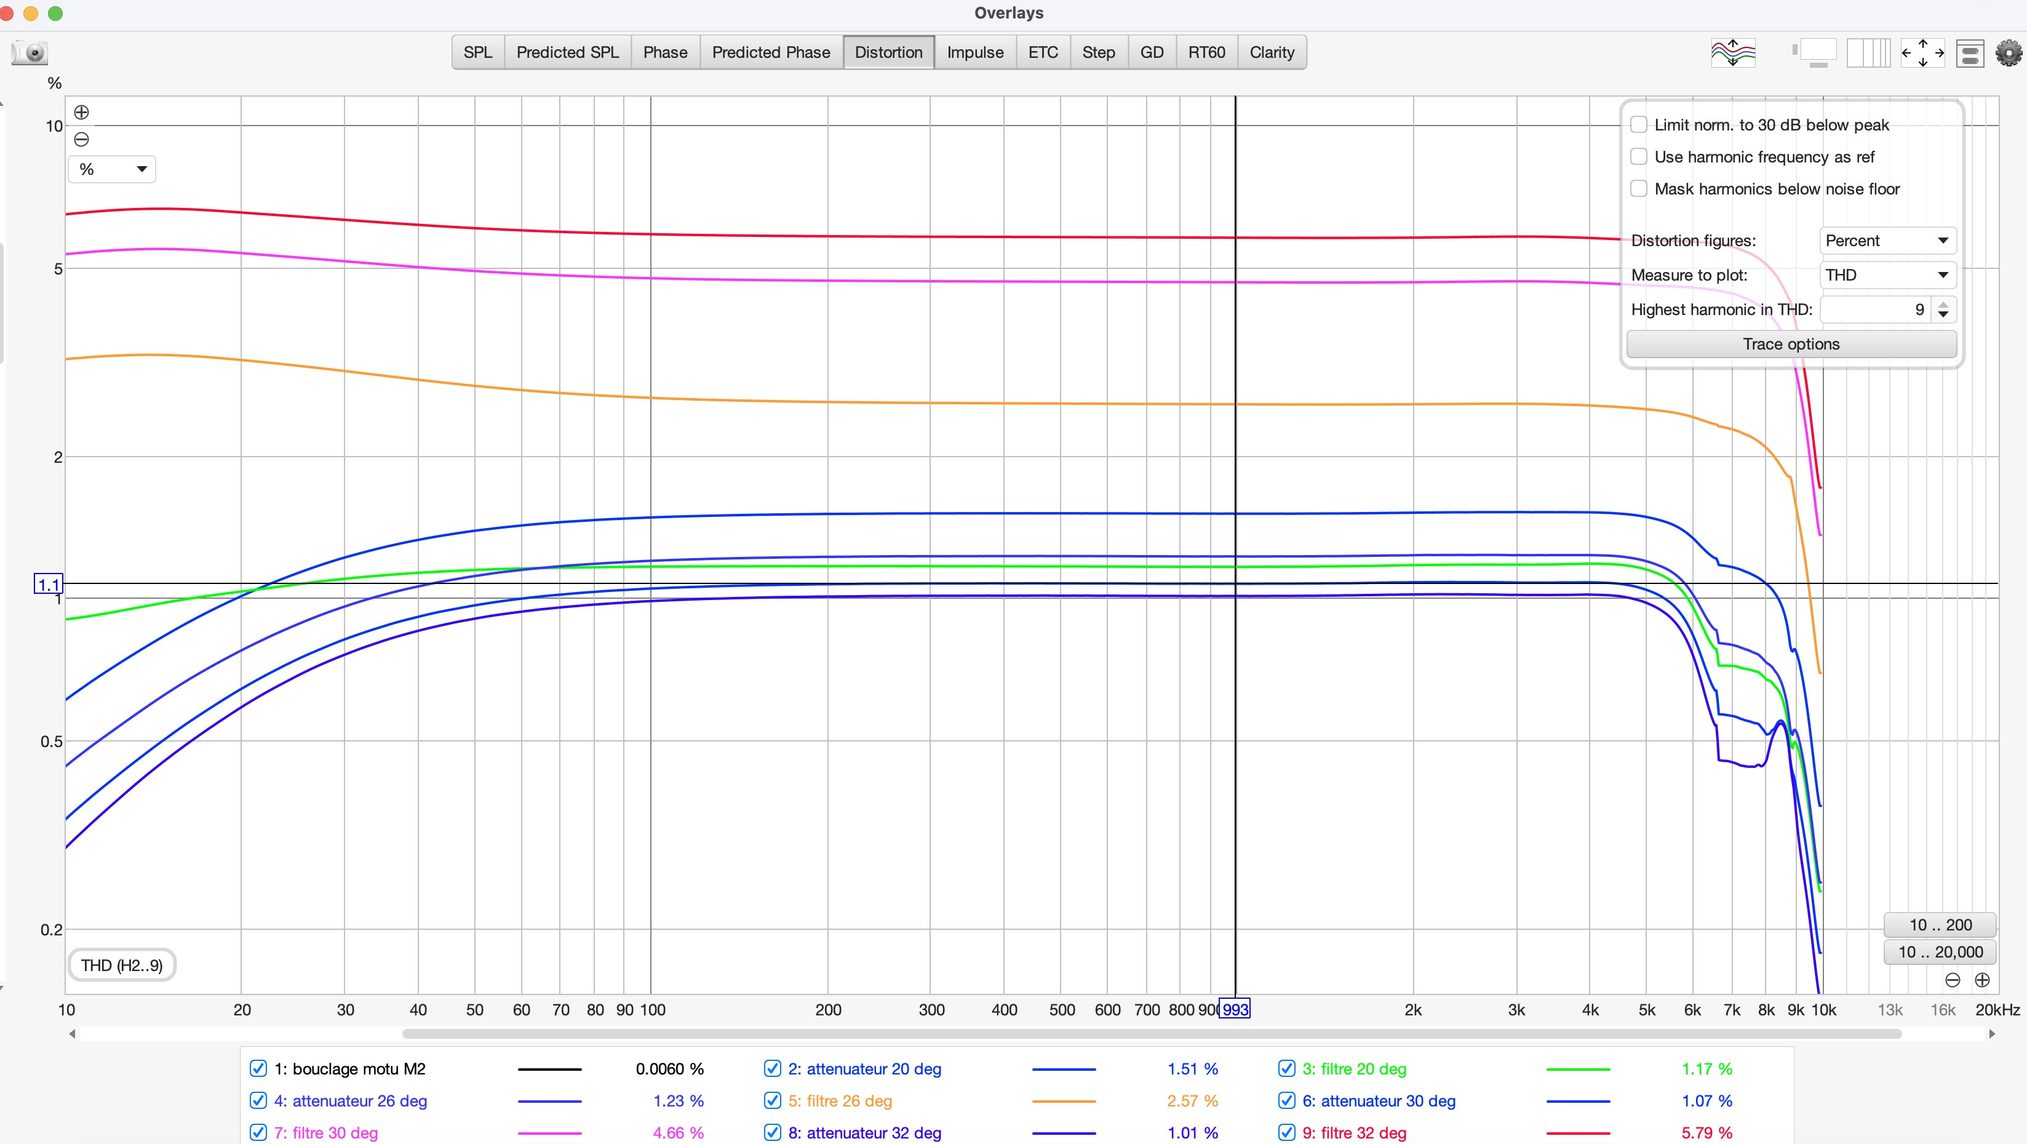Enable Limit norm. to 30 dB below peak

[x=1639, y=124]
